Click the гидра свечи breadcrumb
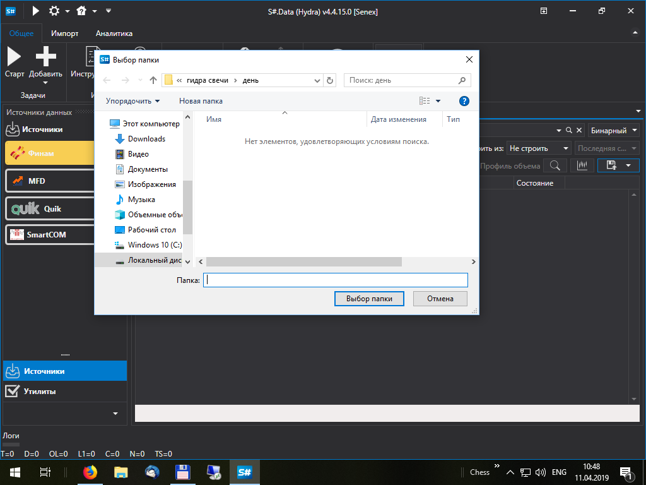 pyautogui.click(x=207, y=80)
